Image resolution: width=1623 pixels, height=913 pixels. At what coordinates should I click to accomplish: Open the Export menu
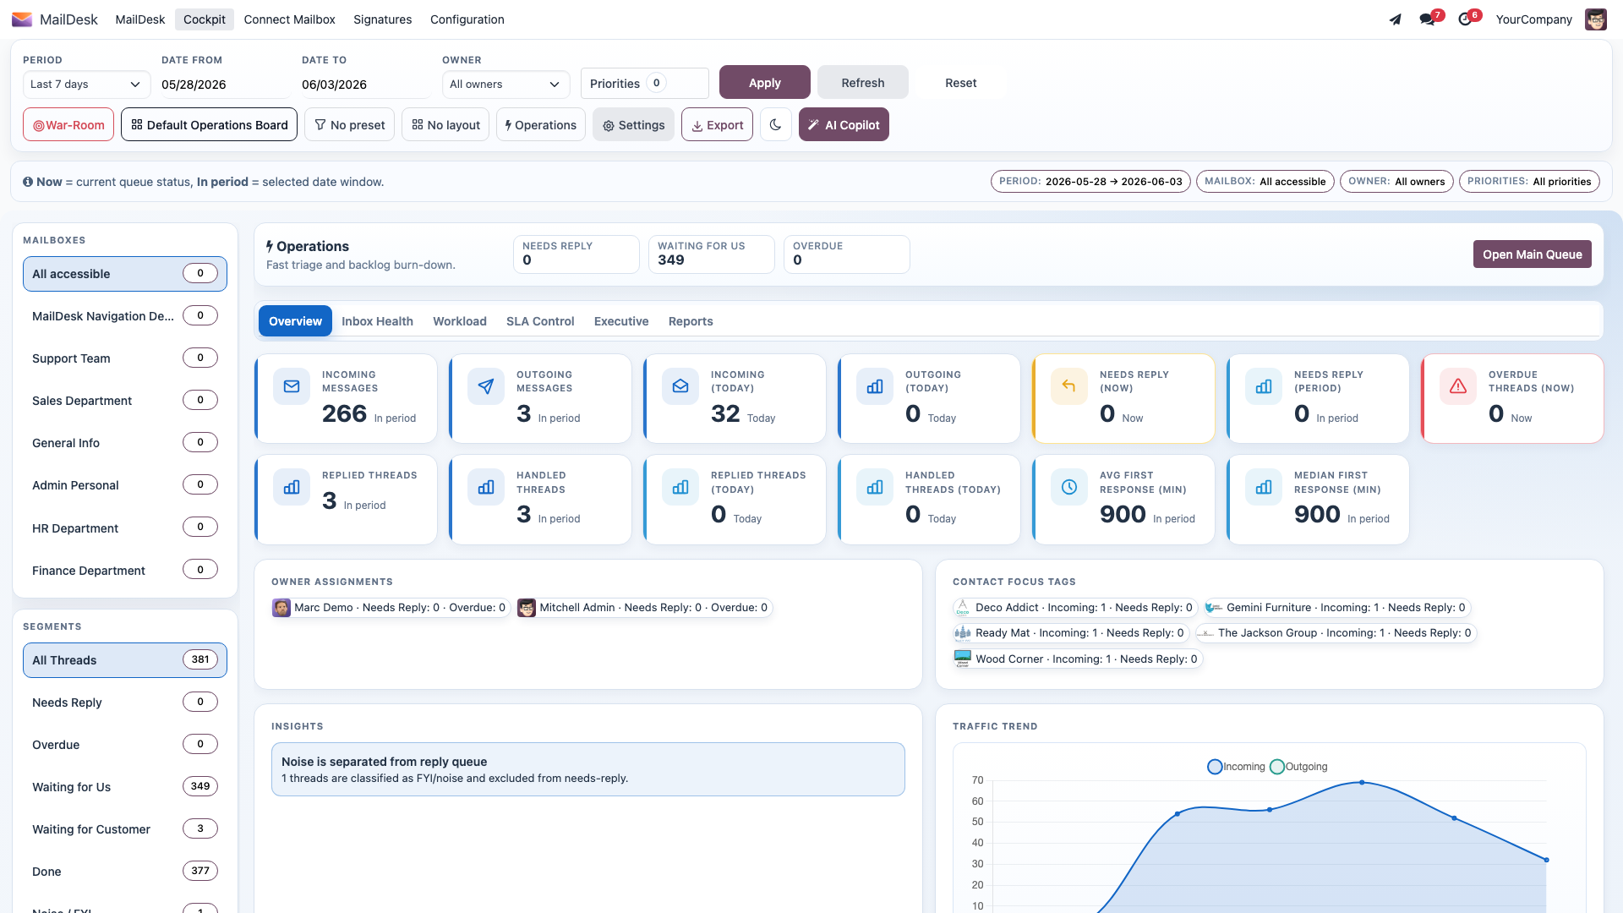pyautogui.click(x=717, y=124)
